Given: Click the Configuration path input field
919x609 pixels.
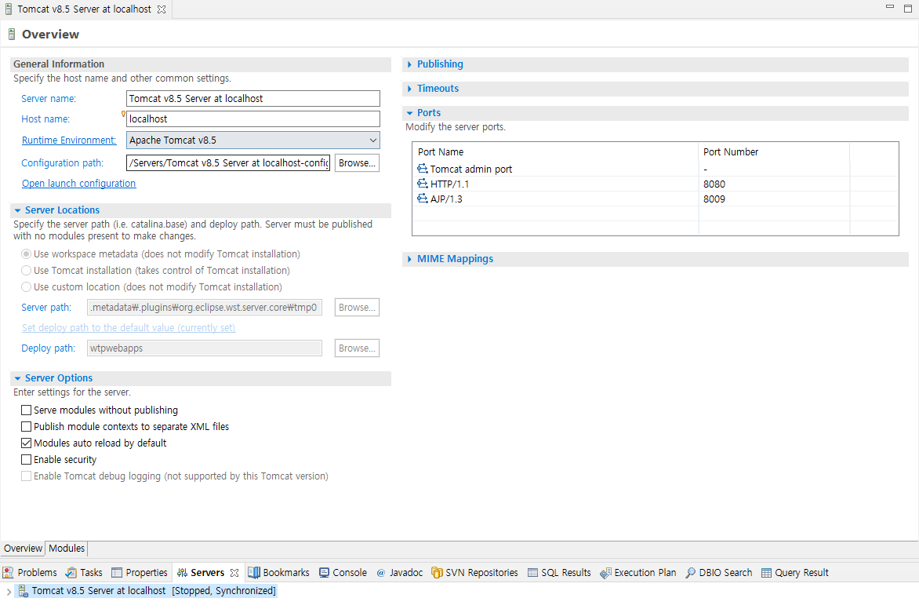Looking at the screenshot, I should pos(228,163).
